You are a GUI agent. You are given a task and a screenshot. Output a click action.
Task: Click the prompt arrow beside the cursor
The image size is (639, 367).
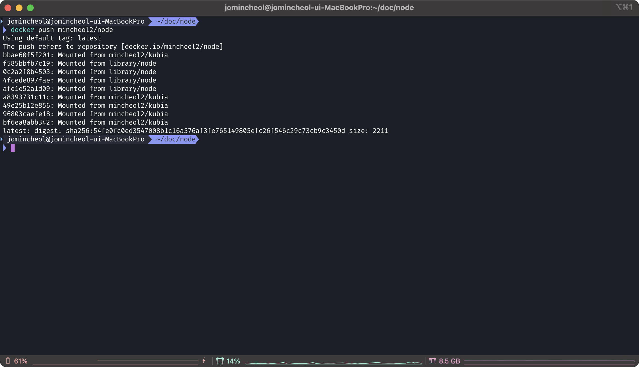point(4,148)
